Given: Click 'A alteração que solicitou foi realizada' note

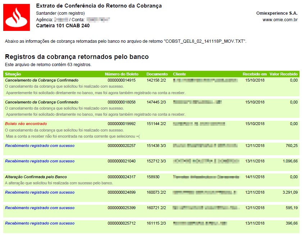Looking at the screenshot, I should tap(59, 183).
